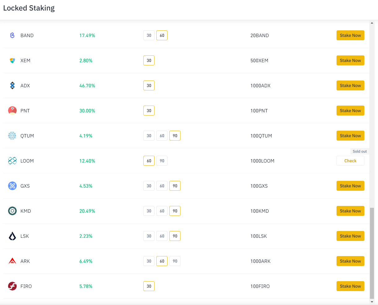
Task: Click the ARK coin icon
Action: tap(12, 261)
